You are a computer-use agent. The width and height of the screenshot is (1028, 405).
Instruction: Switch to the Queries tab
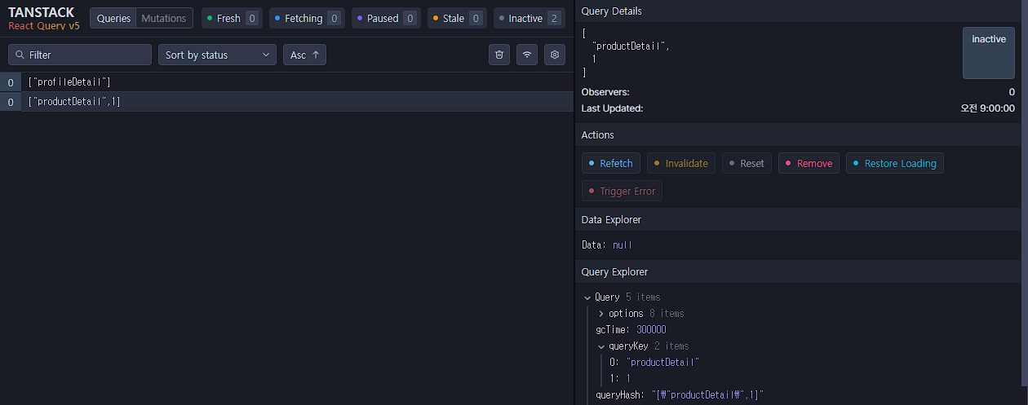pos(113,18)
